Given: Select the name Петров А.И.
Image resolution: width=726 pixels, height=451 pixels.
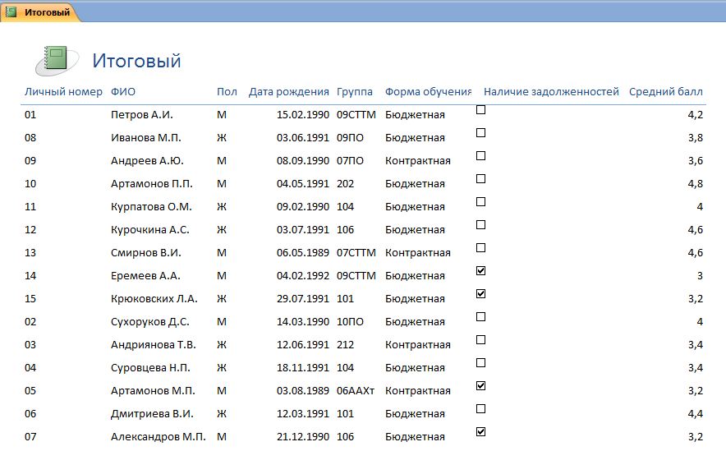Looking at the screenshot, I should pyautogui.click(x=142, y=115).
